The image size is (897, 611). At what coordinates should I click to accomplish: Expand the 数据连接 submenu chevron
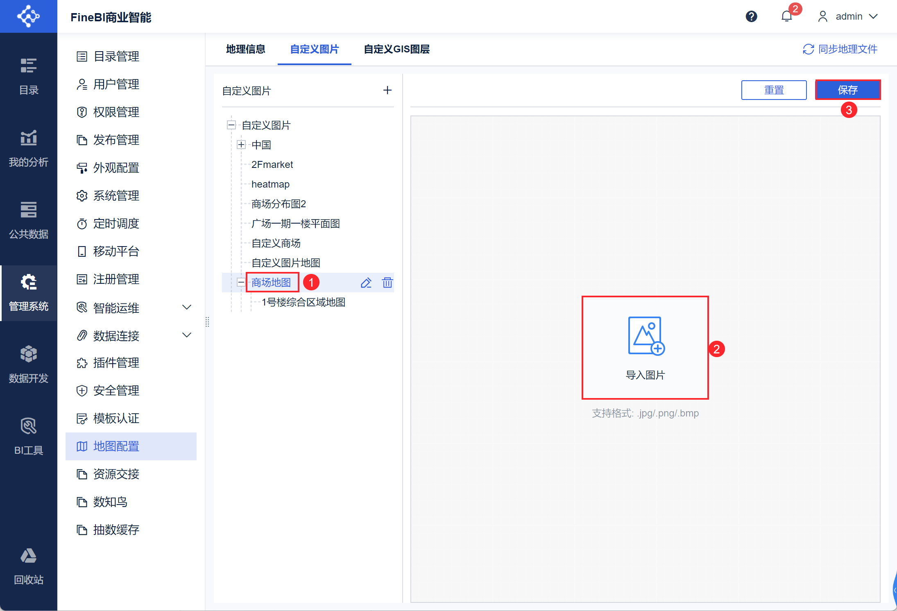click(187, 335)
